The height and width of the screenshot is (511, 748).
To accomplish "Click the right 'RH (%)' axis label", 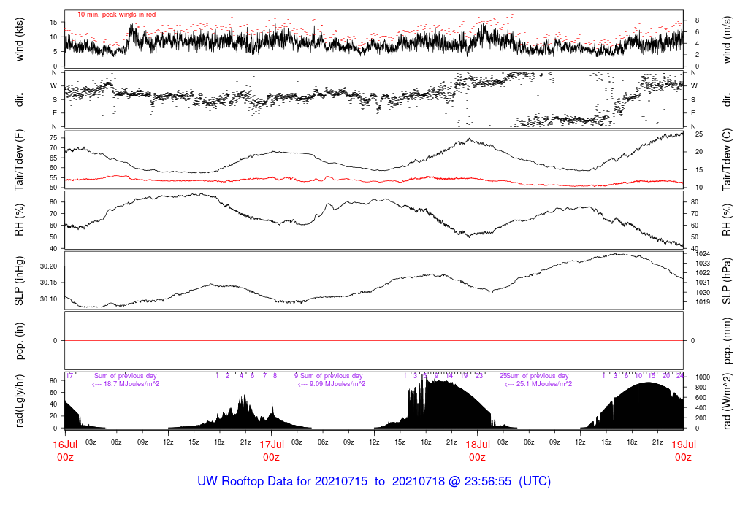I will click(x=727, y=220).
